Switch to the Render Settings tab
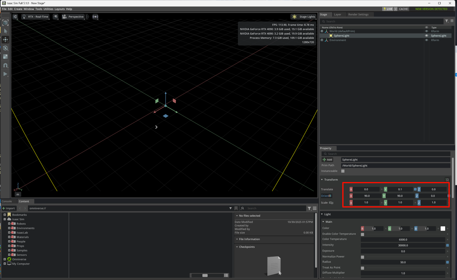The height and width of the screenshot is (280, 457). click(358, 14)
